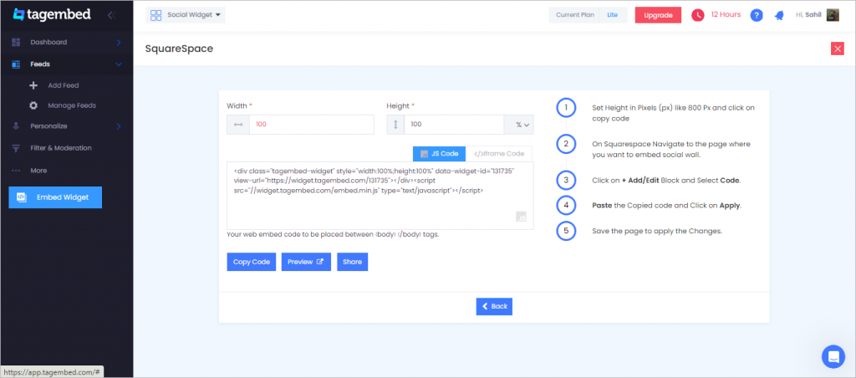The width and height of the screenshot is (856, 378).
Task: Click the Filter & Moderation funnel icon
Action: [16, 148]
